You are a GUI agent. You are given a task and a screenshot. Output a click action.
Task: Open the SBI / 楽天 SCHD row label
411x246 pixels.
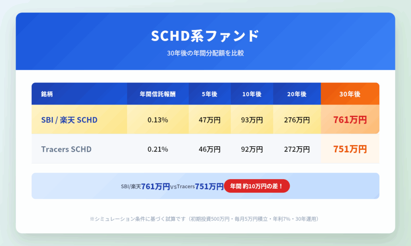click(x=69, y=119)
